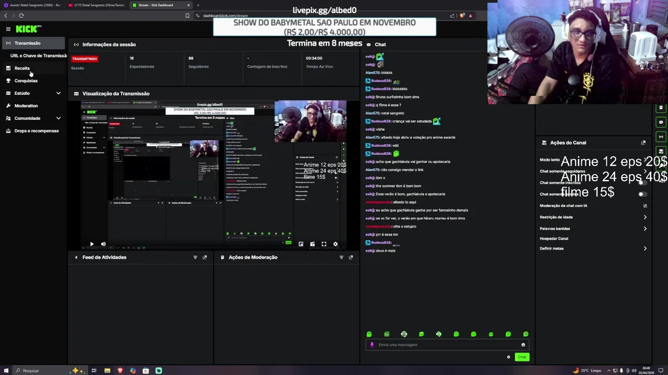
Task: Open Drops e recompensas in sidebar
Action: (33, 131)
